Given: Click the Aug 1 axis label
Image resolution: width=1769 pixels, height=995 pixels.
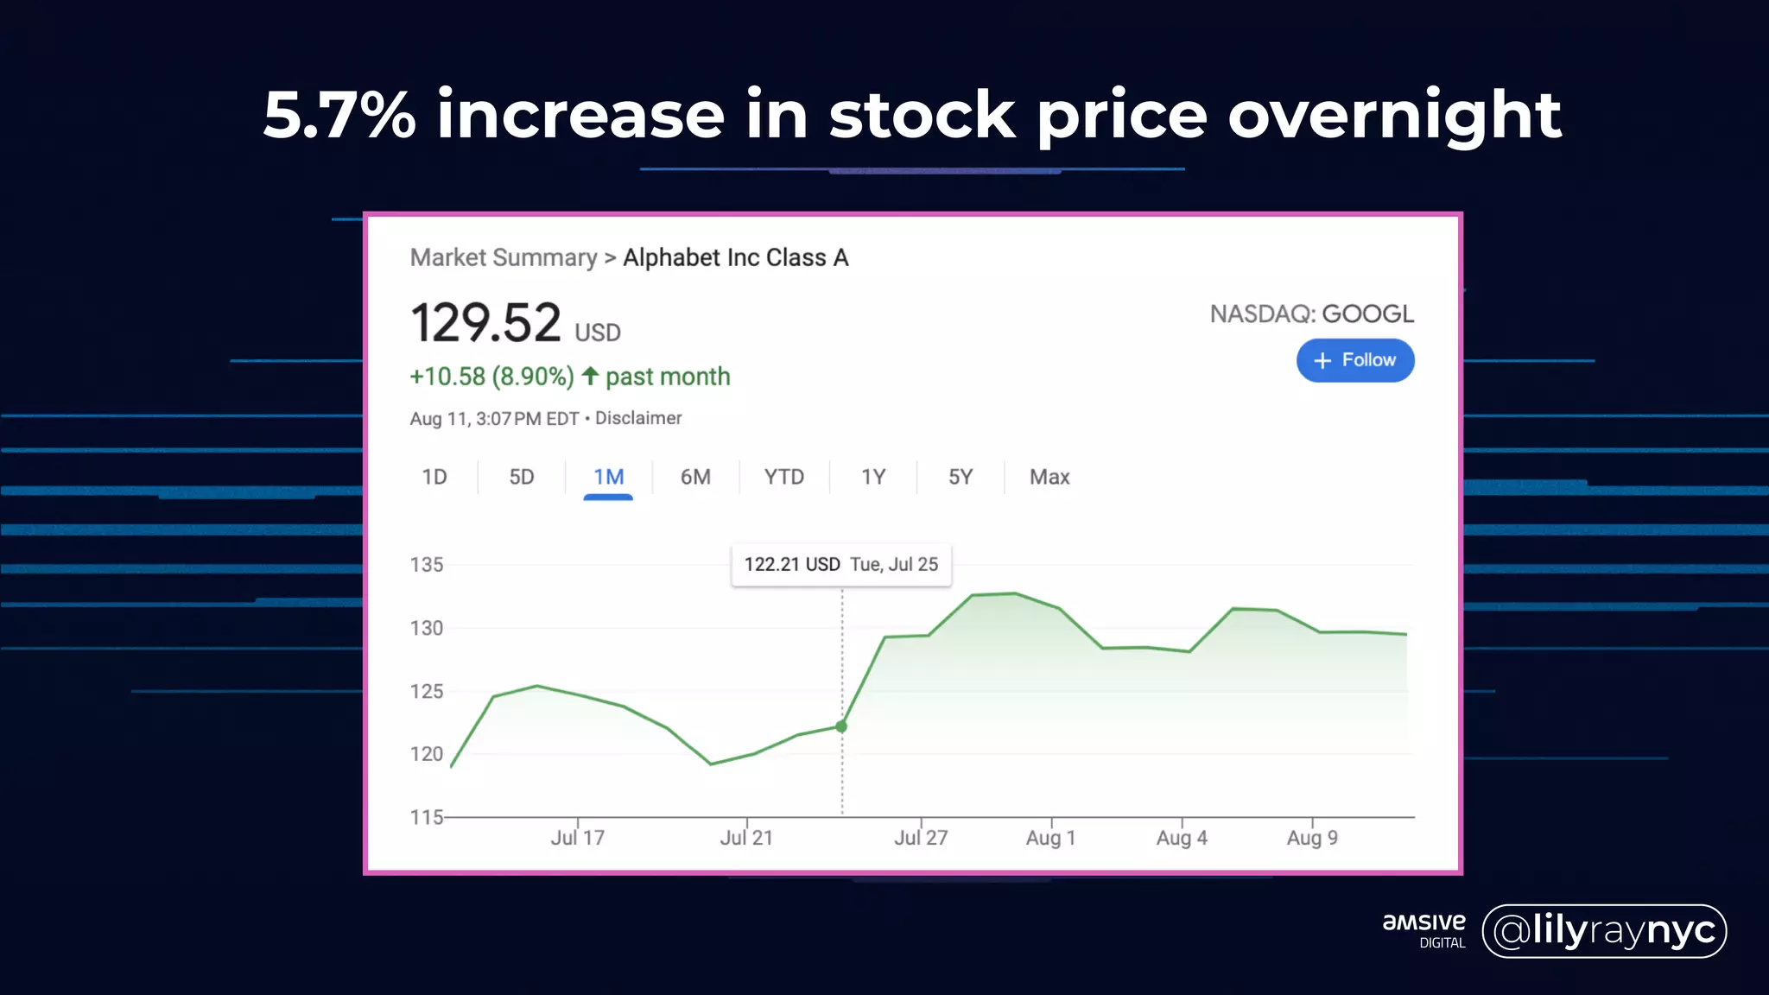Looking at the screenshot, I should click(x=1050, y=838).
